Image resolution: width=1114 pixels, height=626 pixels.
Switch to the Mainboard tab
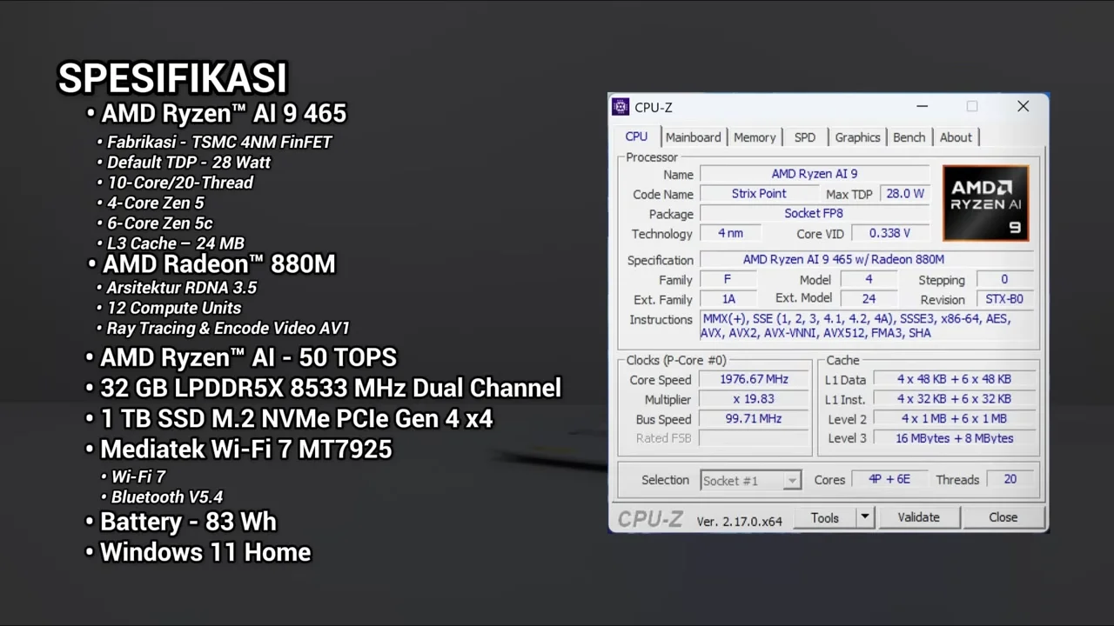pyautogui.click(x=693, y=137)
